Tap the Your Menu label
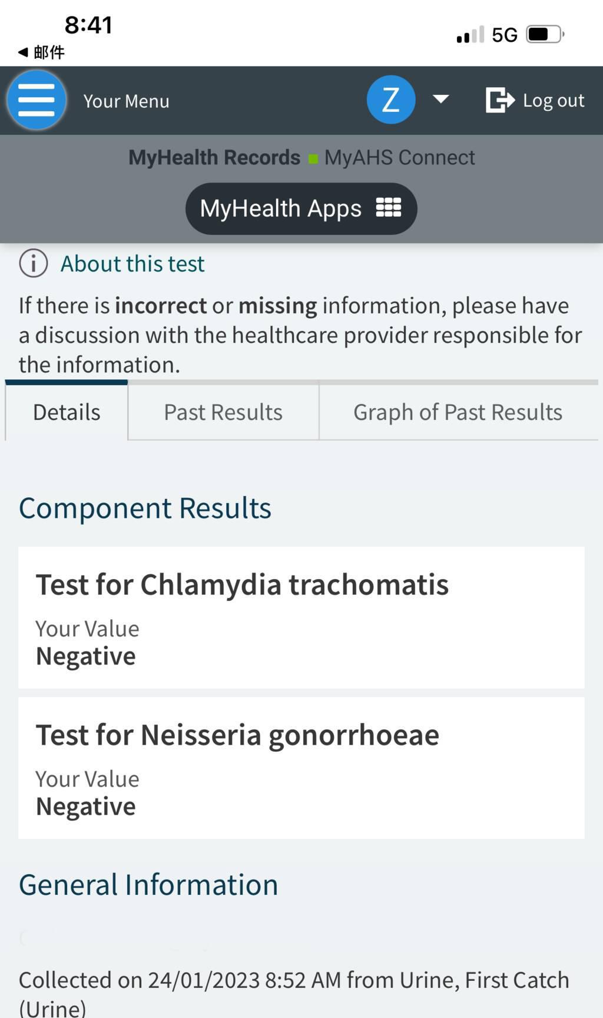Screen dimensions: 603x1018 click(x=126, y=101)
